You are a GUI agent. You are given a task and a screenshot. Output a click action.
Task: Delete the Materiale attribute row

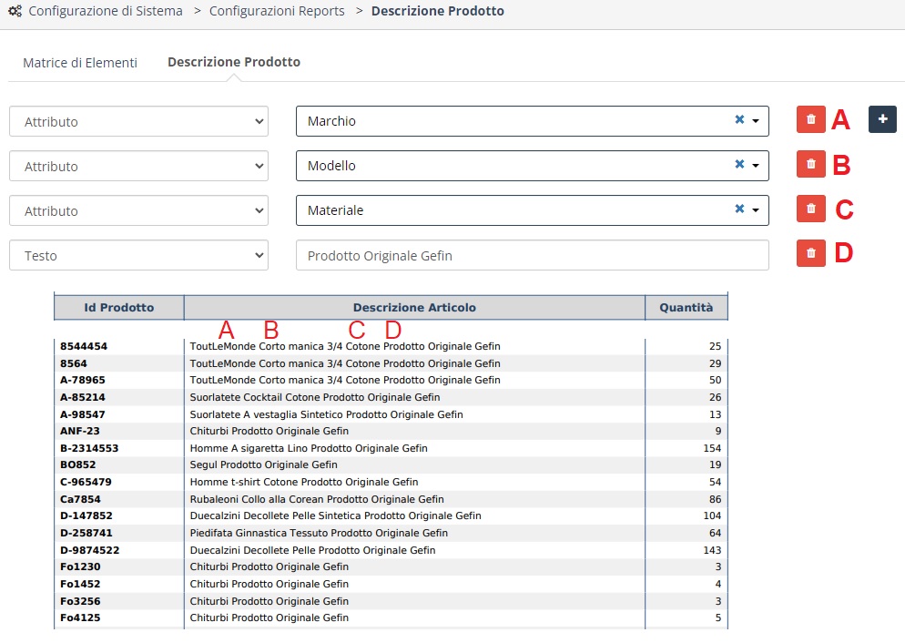click(x=811, y=209)
